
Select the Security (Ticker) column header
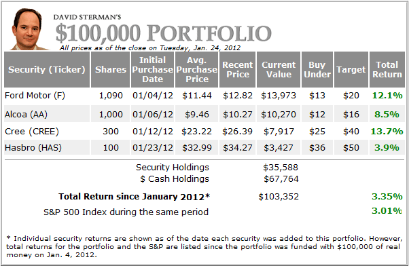click(x=47, y=69)
